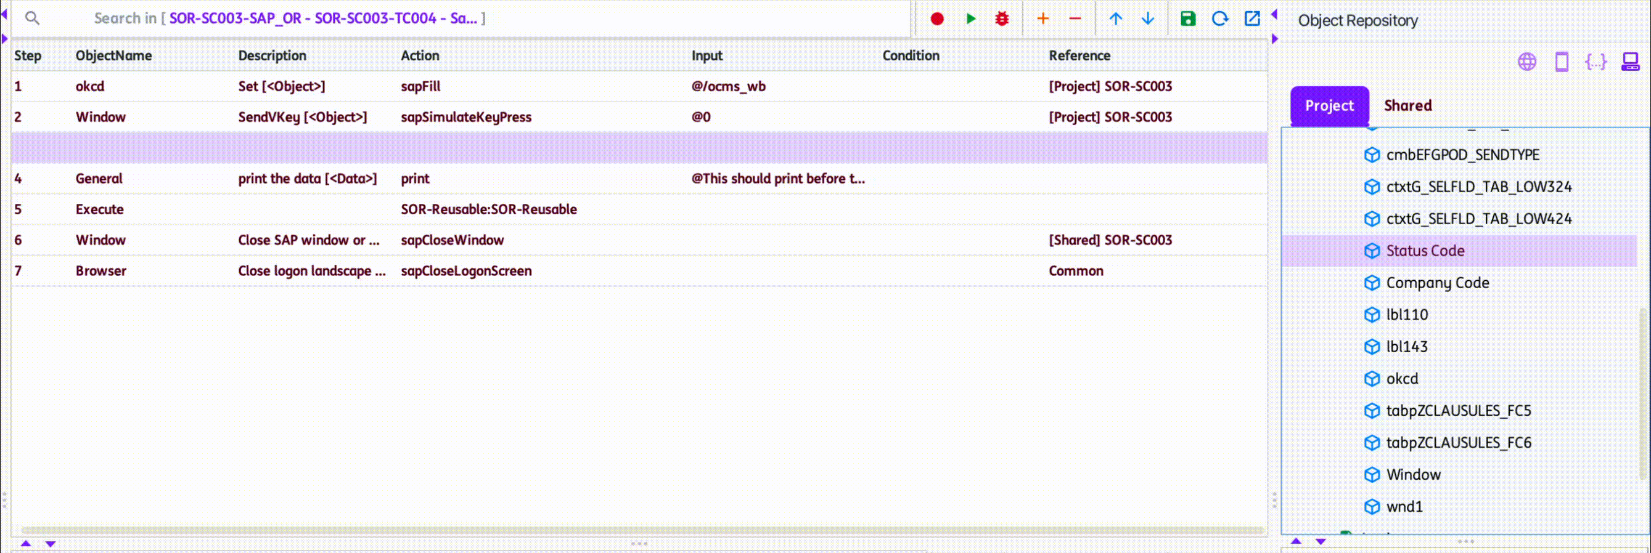Viewport: 1651px width, 553px height.
Task: Click cube icon beside tabpZCLAUSULES_FC5
Action: click(1372, 411)
